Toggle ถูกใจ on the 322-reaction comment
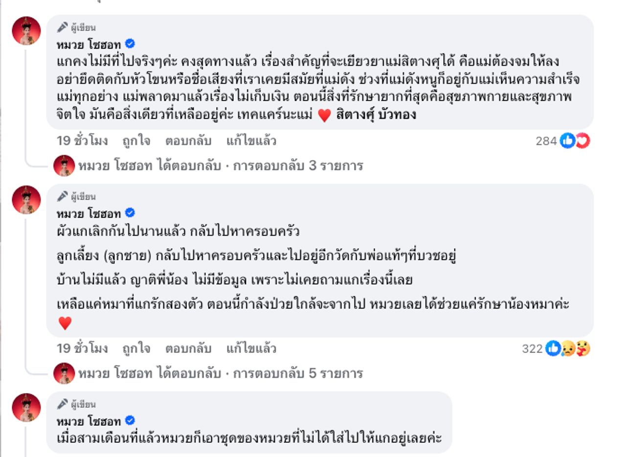This screenshot has width=626, height=457. click(136, 349)
